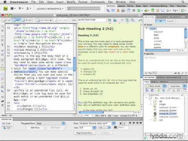
Task: Select the Common tab of Insert bar
Action: pos(111,6)
